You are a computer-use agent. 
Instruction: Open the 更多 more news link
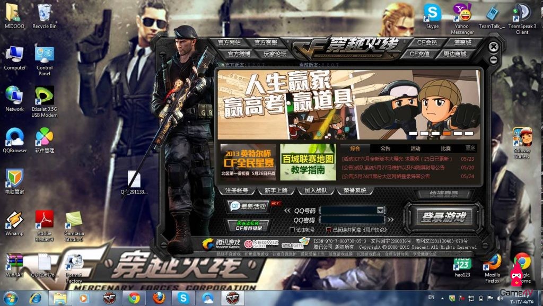470,148
